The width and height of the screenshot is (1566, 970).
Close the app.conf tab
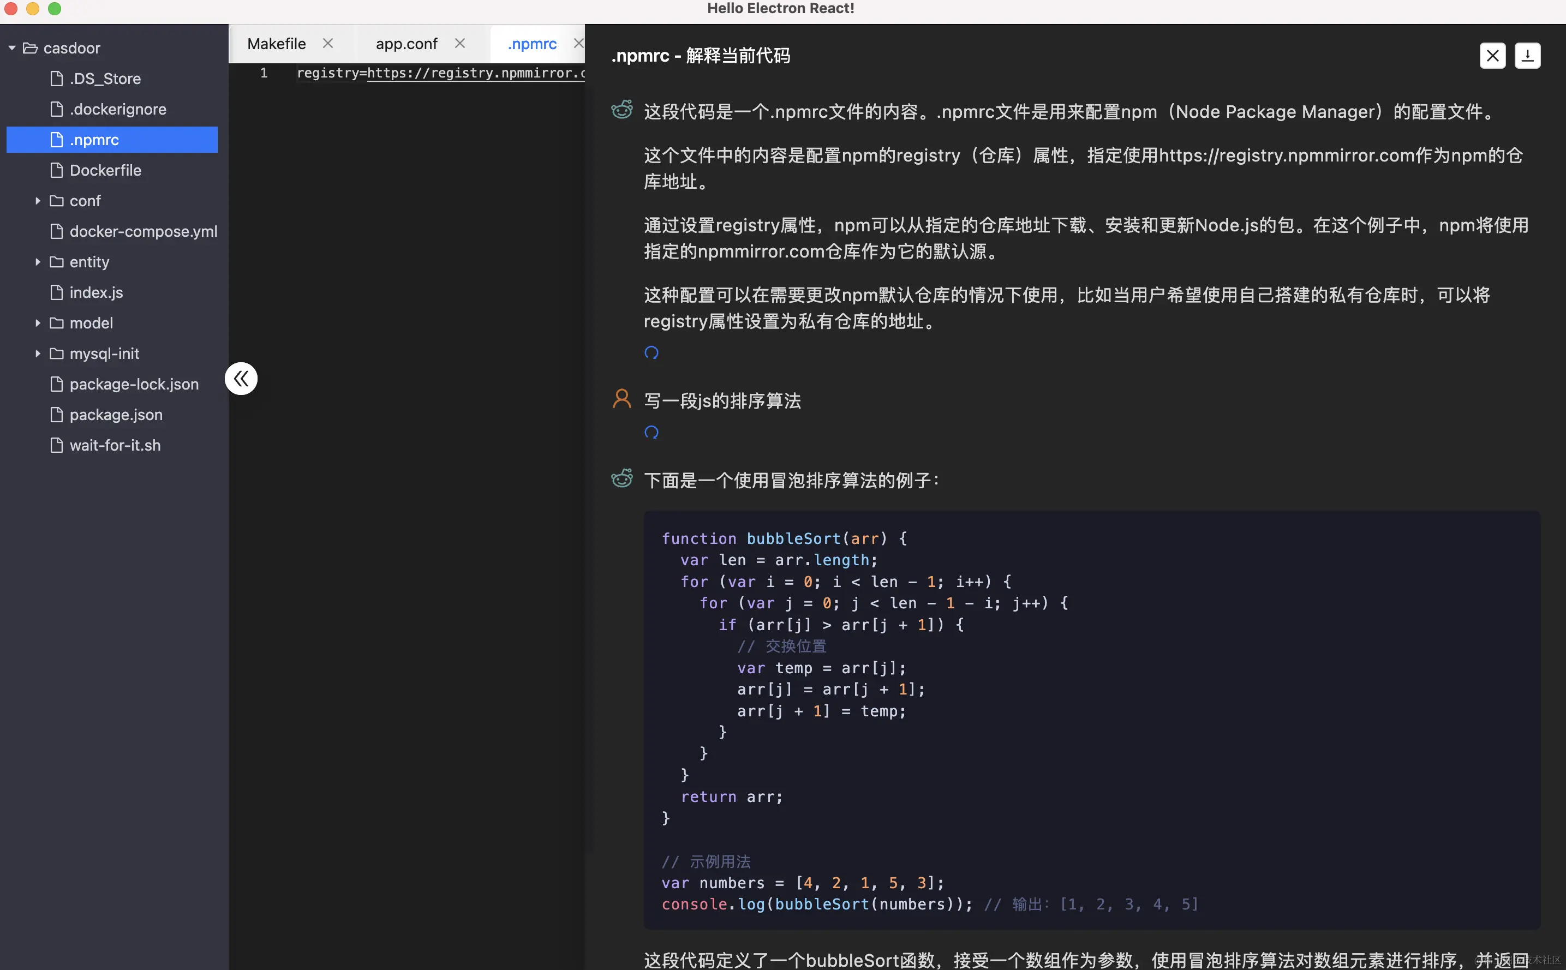(460, 43)
